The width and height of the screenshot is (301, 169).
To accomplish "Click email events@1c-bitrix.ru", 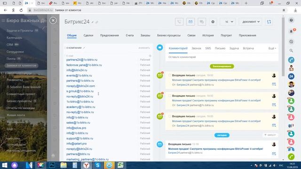I will (x=79, y=76).
